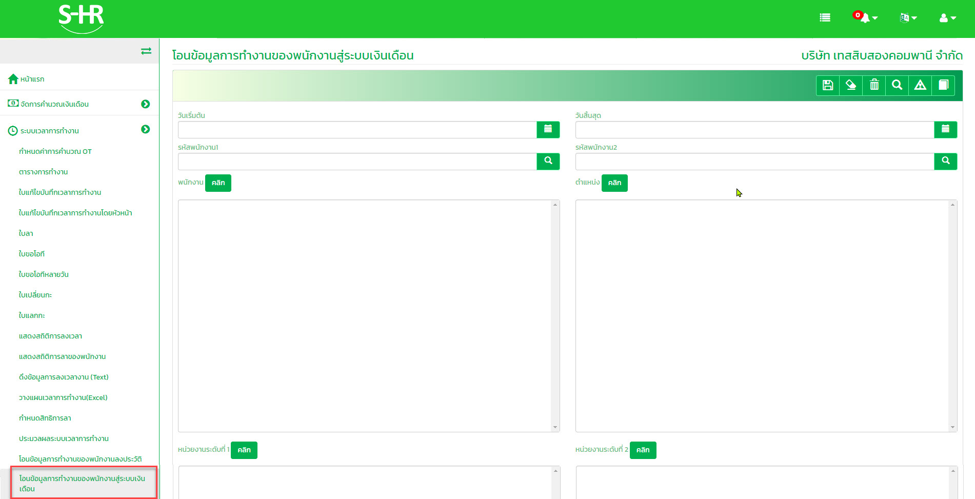The height and width of the screenshot is (499, 975).
Task: Expand the ระบบเวลาการทำงาน menu chevron
Action: tap(146, 130)
